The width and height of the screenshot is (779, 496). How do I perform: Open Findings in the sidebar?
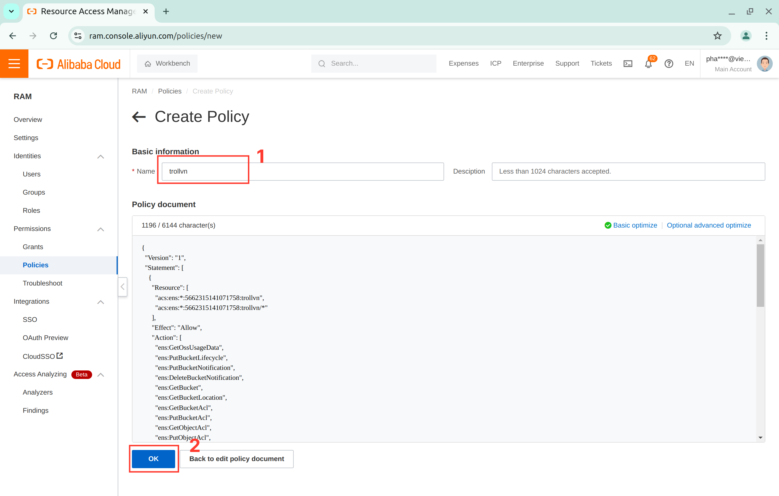point(36,410)
